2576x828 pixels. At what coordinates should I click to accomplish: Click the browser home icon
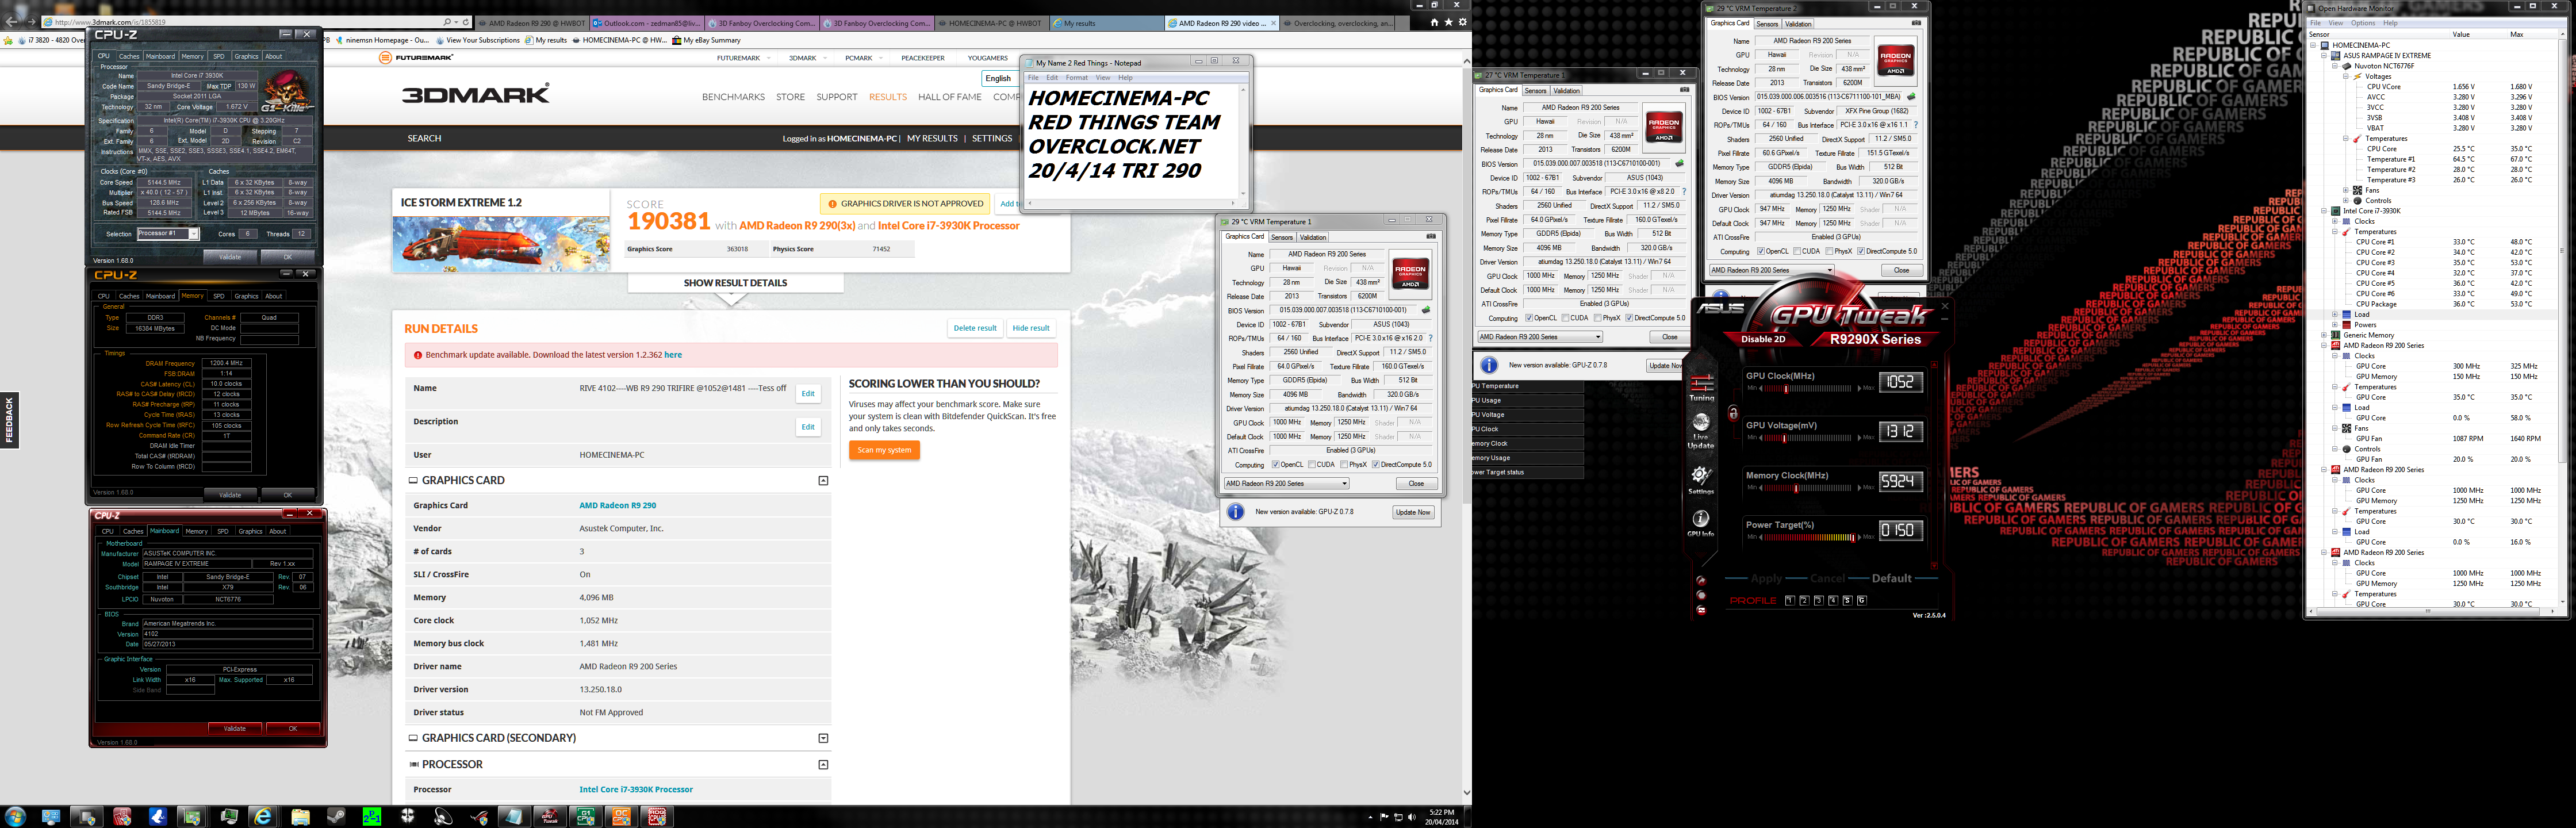coord(1434,21)
